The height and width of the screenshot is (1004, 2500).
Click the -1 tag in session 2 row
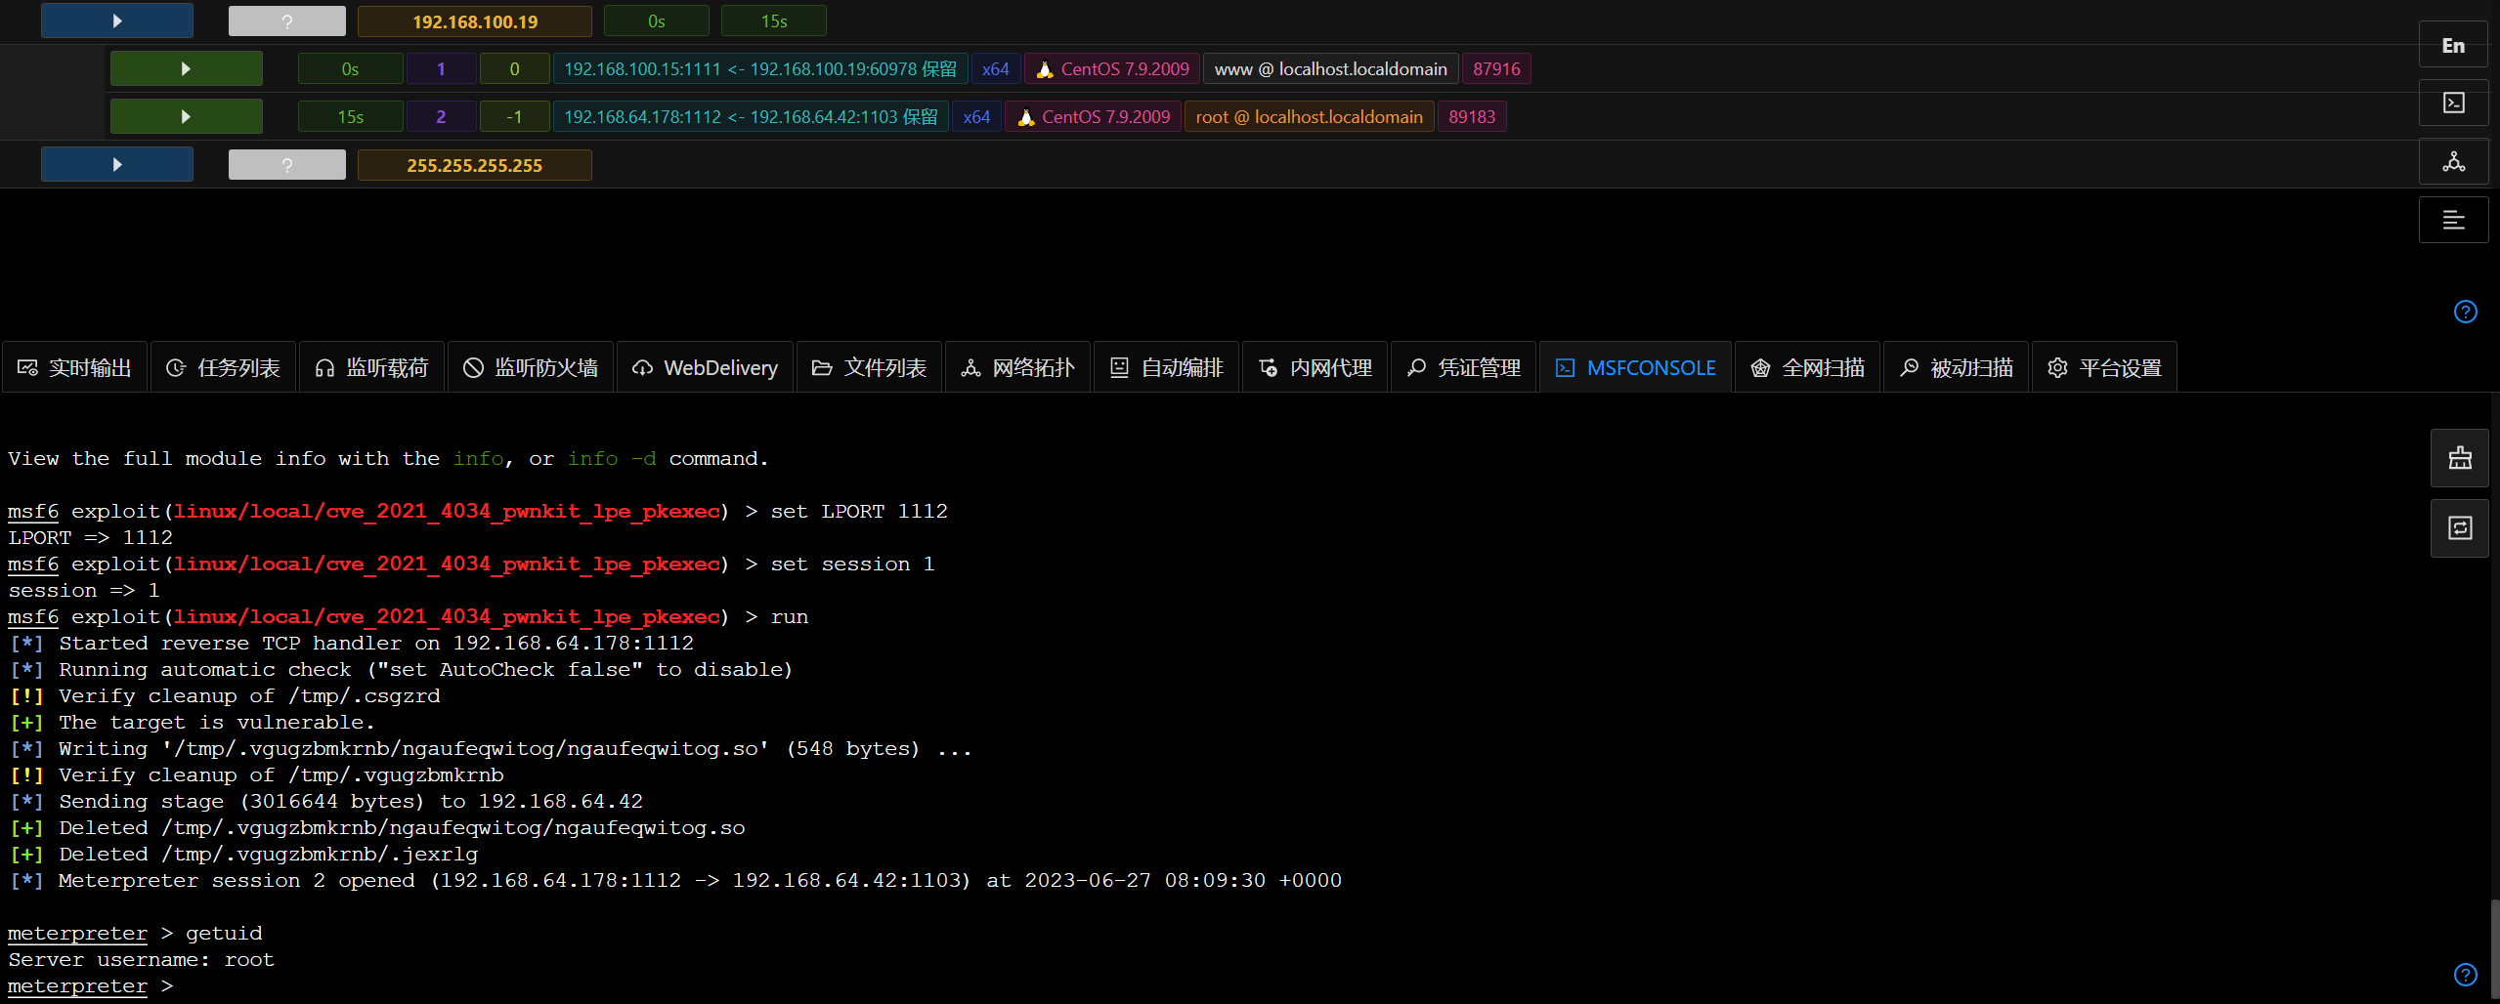(515, 116)
